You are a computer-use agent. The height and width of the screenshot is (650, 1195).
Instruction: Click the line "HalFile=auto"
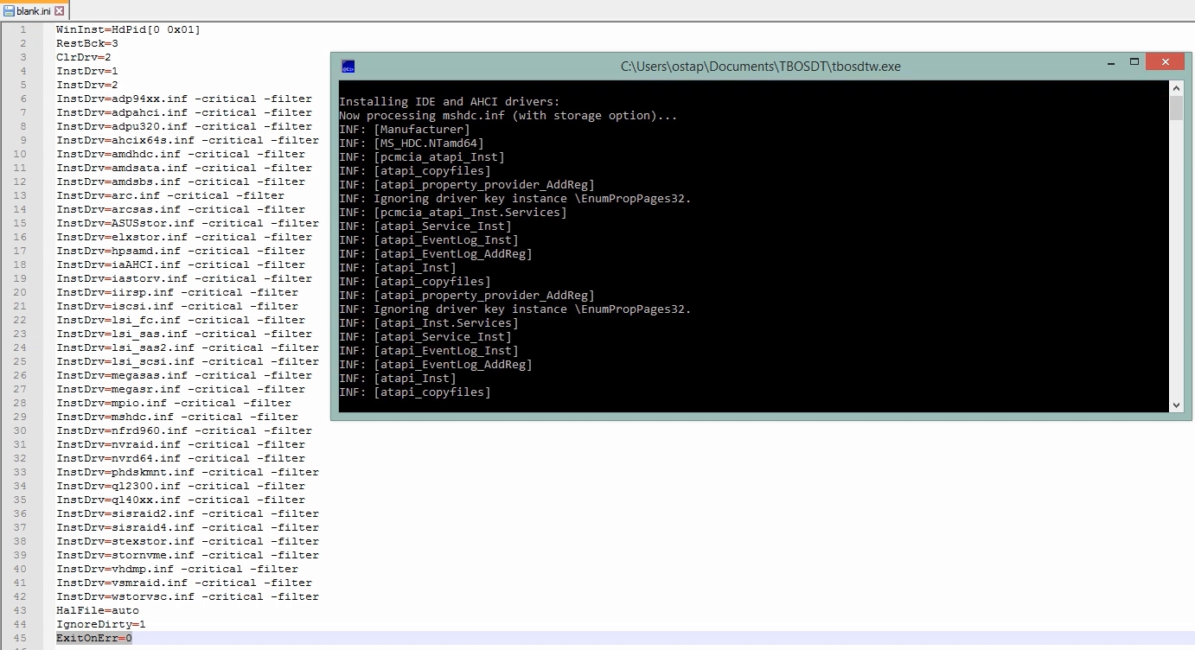click(98, 610)
